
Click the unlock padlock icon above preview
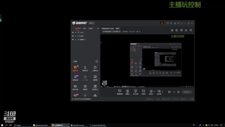(177, 30)
